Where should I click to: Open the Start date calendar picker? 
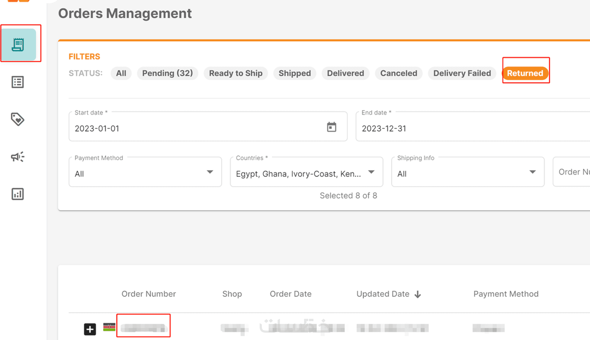[x=332, y=127]
